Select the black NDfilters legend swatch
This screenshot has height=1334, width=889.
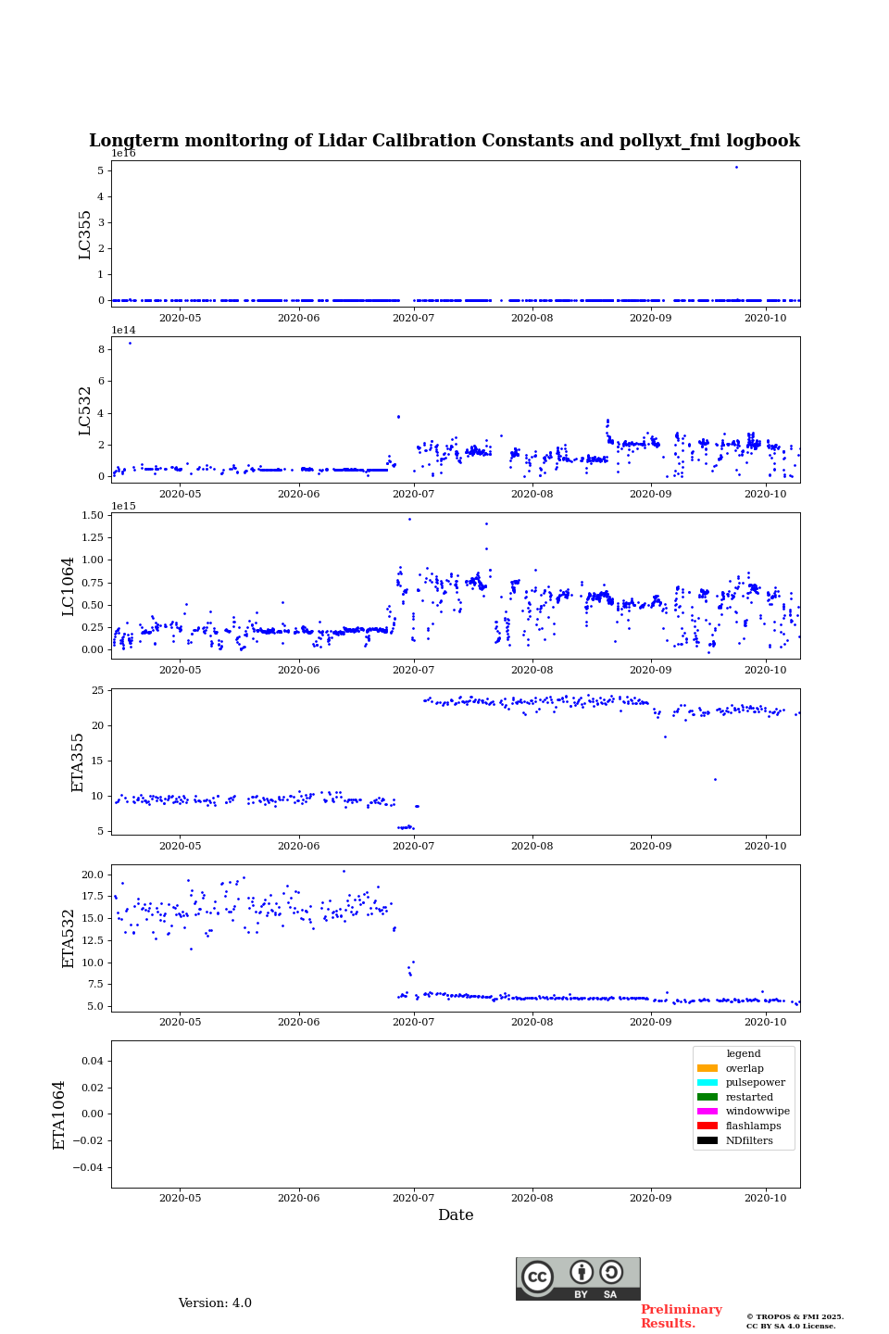click(707, 1140)
